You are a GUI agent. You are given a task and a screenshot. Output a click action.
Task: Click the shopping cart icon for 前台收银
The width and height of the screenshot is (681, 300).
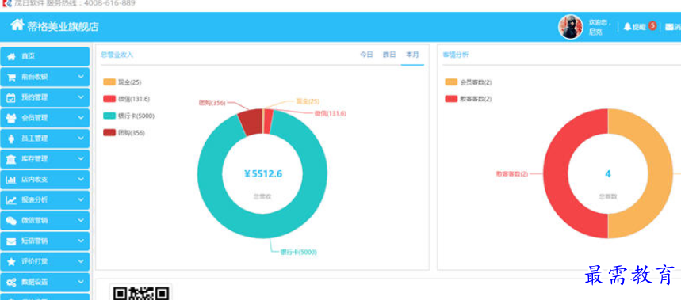(11, 77)
